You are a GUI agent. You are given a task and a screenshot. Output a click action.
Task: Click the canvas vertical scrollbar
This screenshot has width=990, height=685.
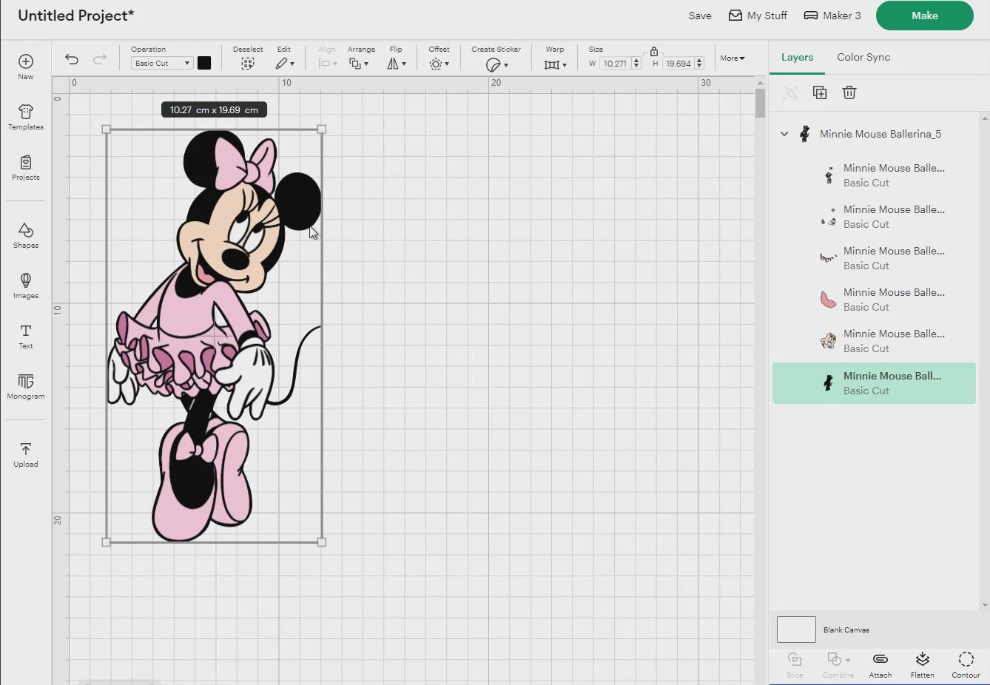point(760,101)
